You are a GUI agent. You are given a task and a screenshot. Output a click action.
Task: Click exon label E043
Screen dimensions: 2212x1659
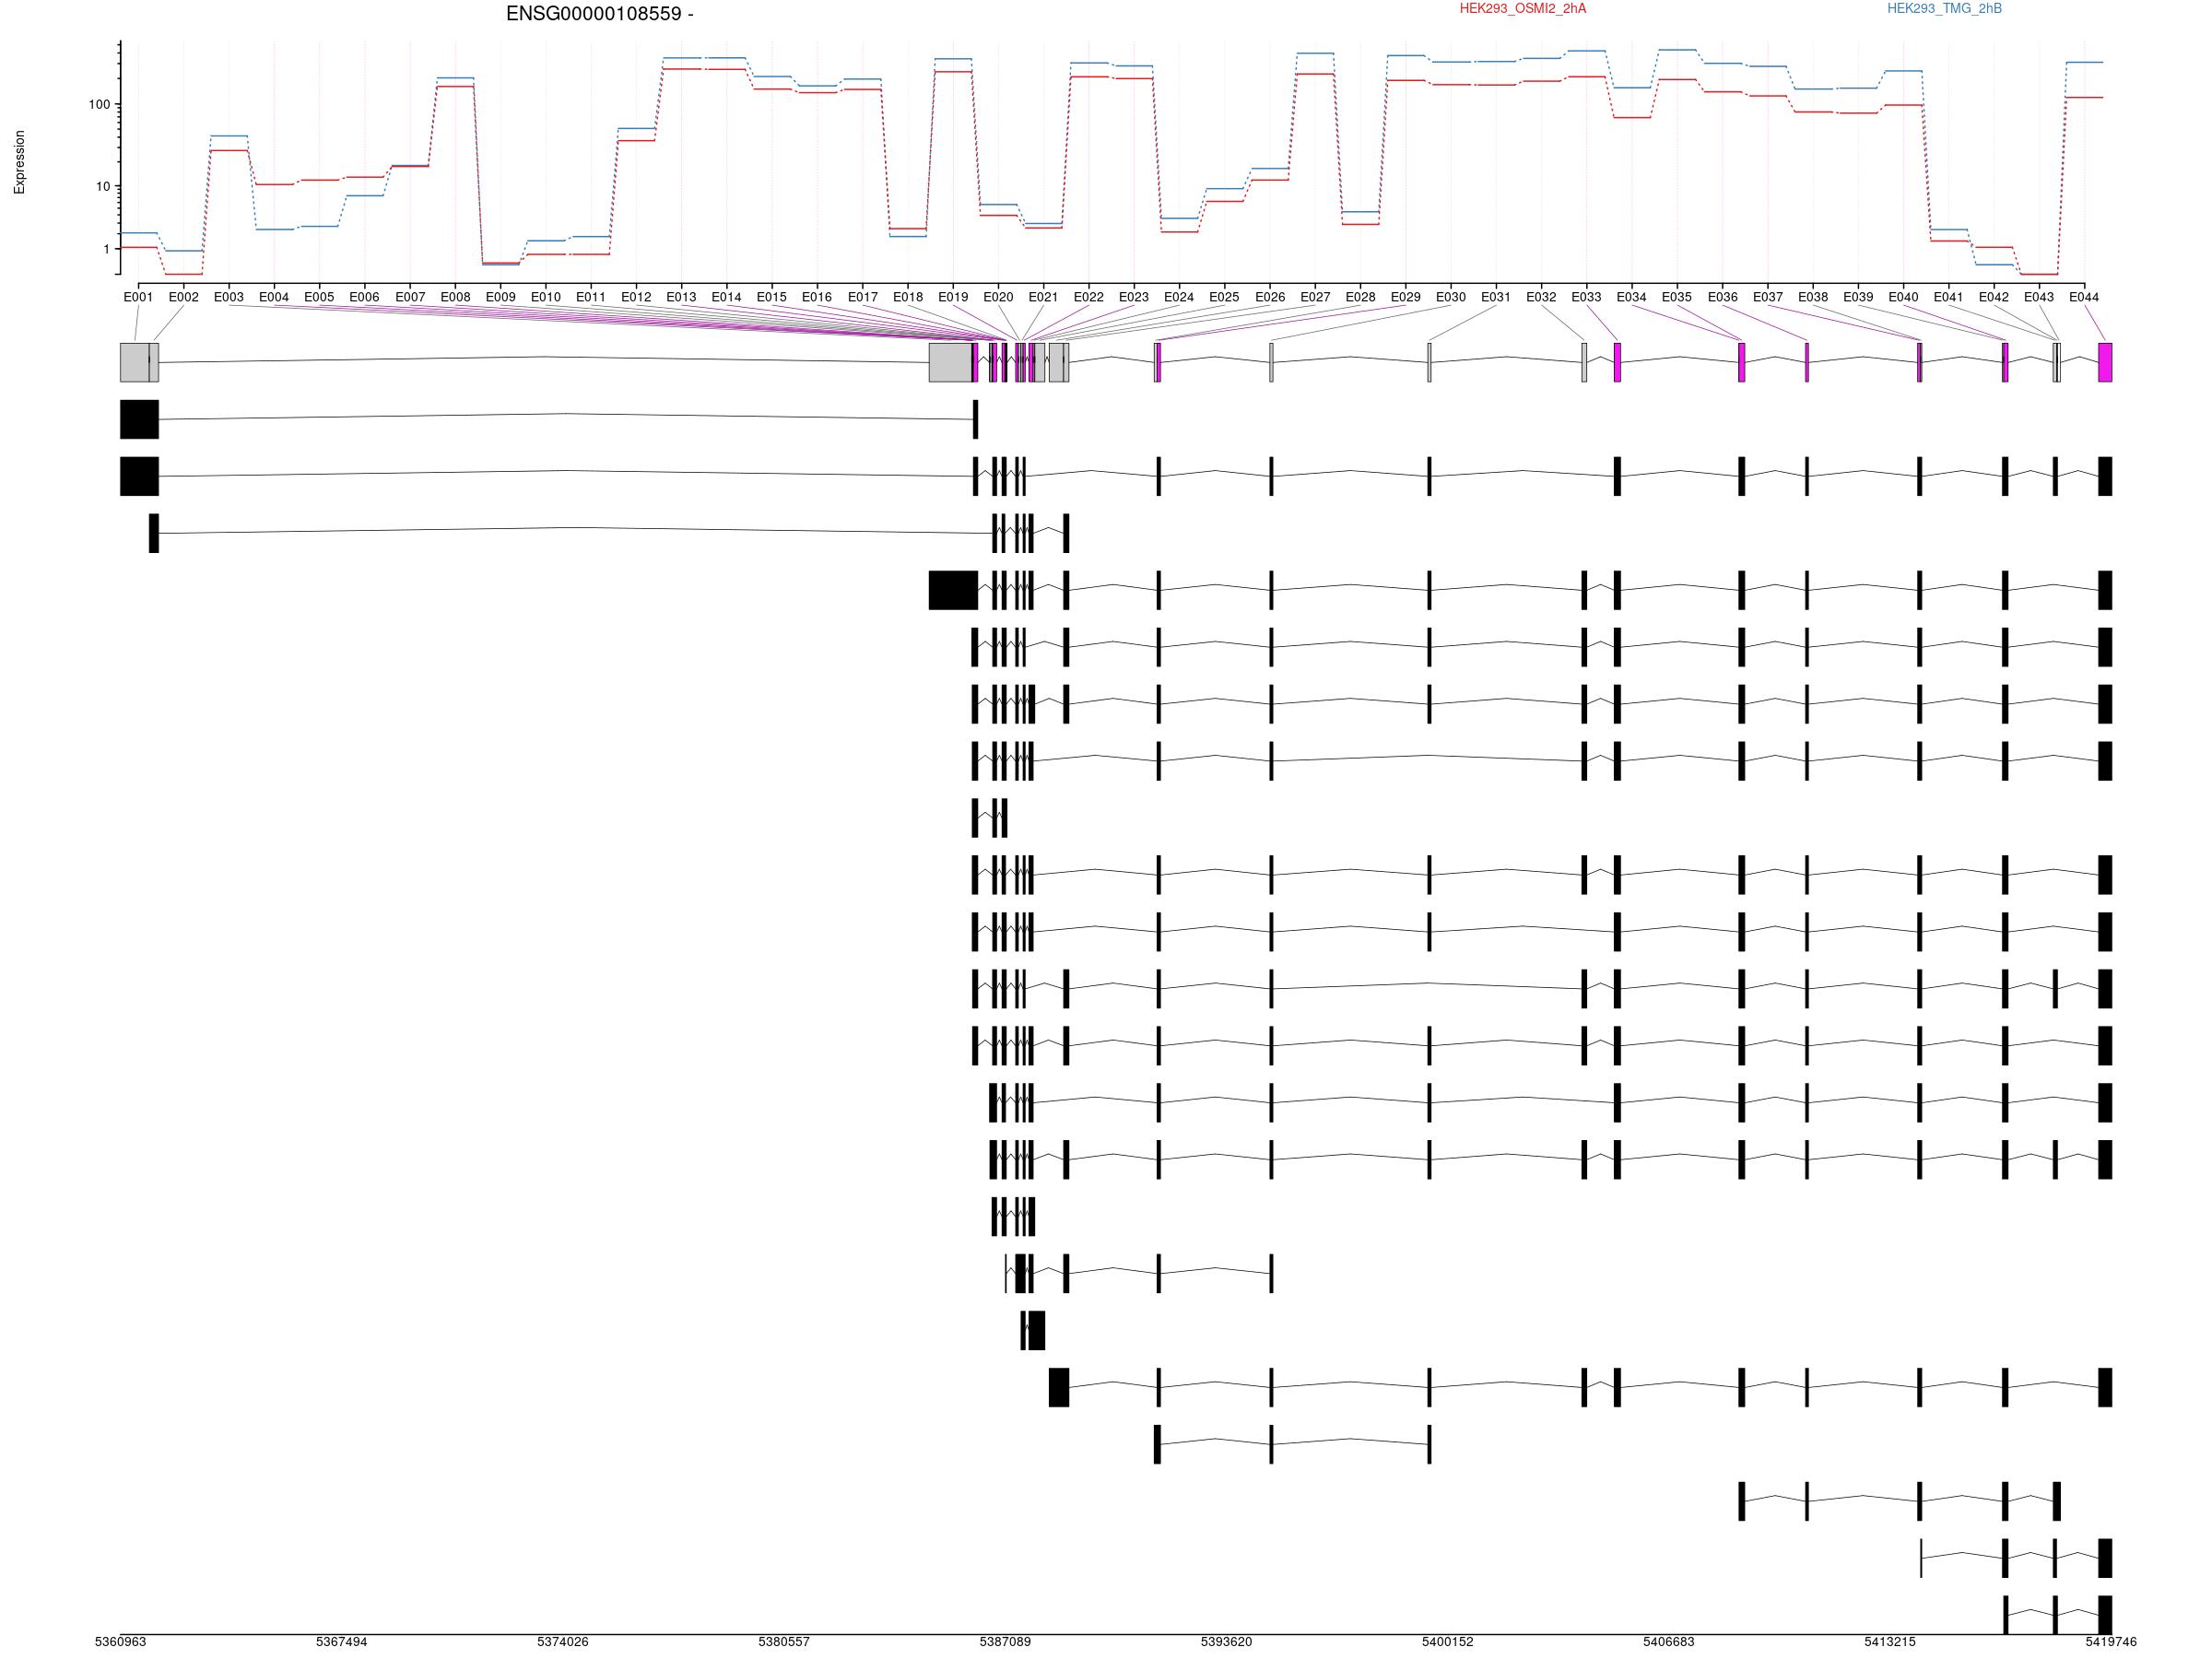tap(2039, 297)
